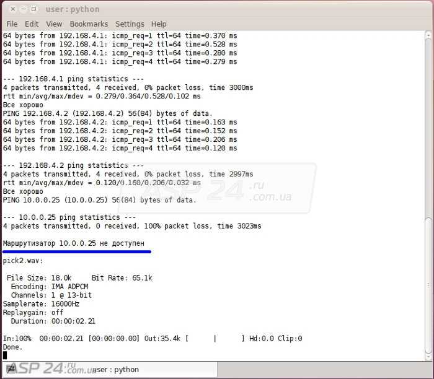434x379 pixels.
Task: Maximize the terminal window
Action: (33, 9)
